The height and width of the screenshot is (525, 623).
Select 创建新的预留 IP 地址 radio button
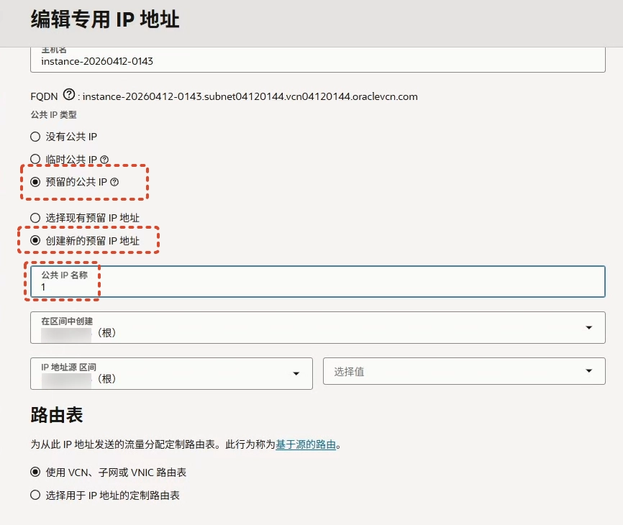click(35, 241)
